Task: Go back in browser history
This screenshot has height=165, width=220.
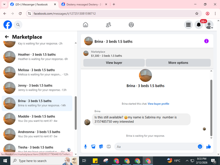Action: 5,14
